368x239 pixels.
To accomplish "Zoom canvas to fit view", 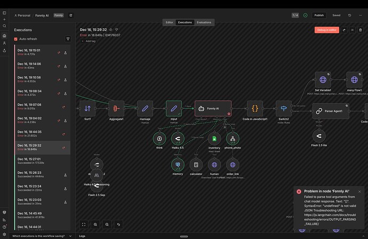I will coord(84,225).
